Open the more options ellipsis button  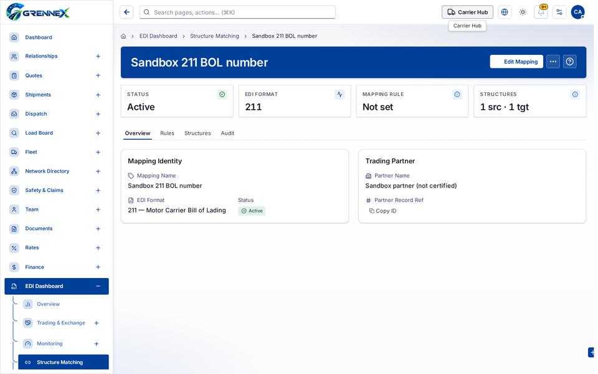coord(553,62)
